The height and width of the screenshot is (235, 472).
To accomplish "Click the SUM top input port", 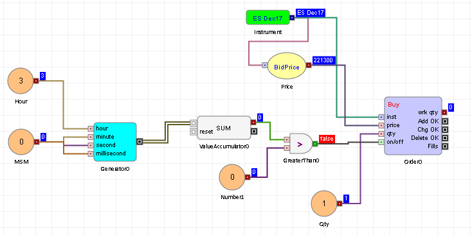I will click(194, 123).
